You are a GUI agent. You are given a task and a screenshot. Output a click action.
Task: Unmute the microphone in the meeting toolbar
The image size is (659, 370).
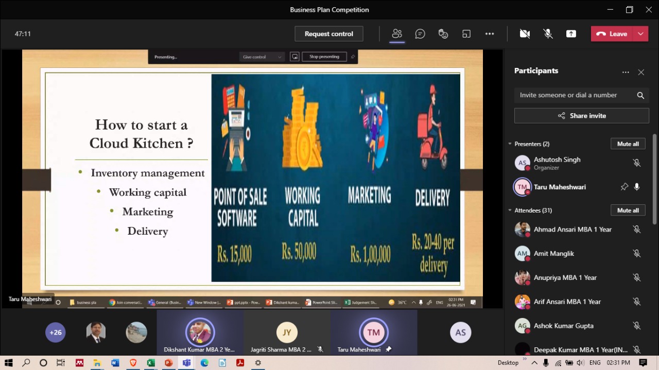(548, 34)
